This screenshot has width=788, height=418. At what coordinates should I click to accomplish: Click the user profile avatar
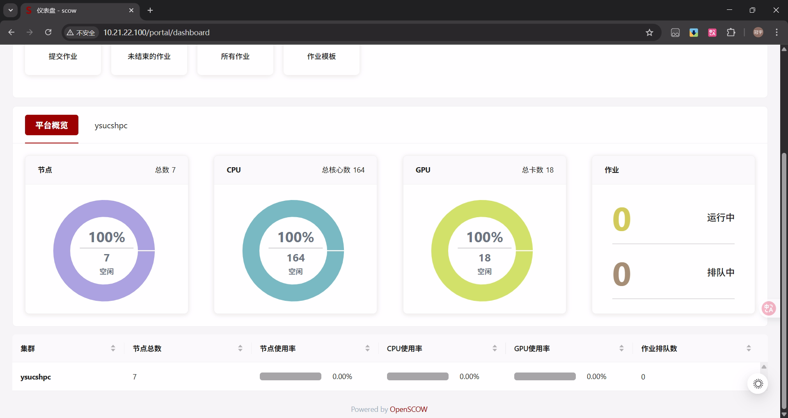(x=758, y=32)
